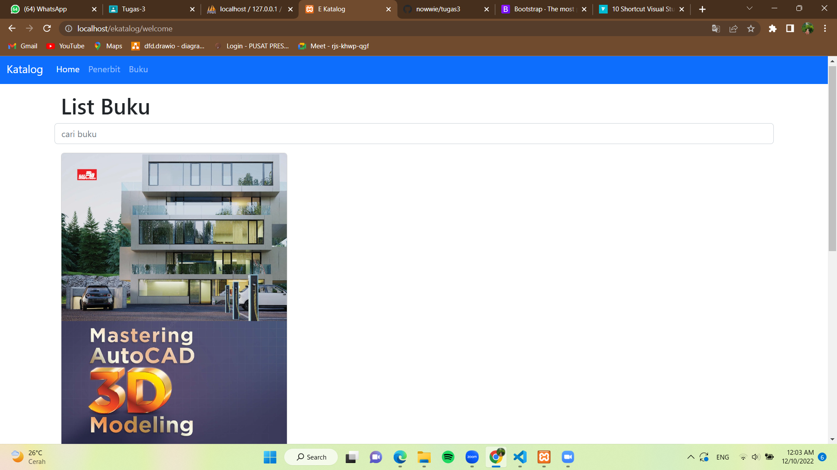Open XAMPP from the taskbar

(x=544, y=457)
